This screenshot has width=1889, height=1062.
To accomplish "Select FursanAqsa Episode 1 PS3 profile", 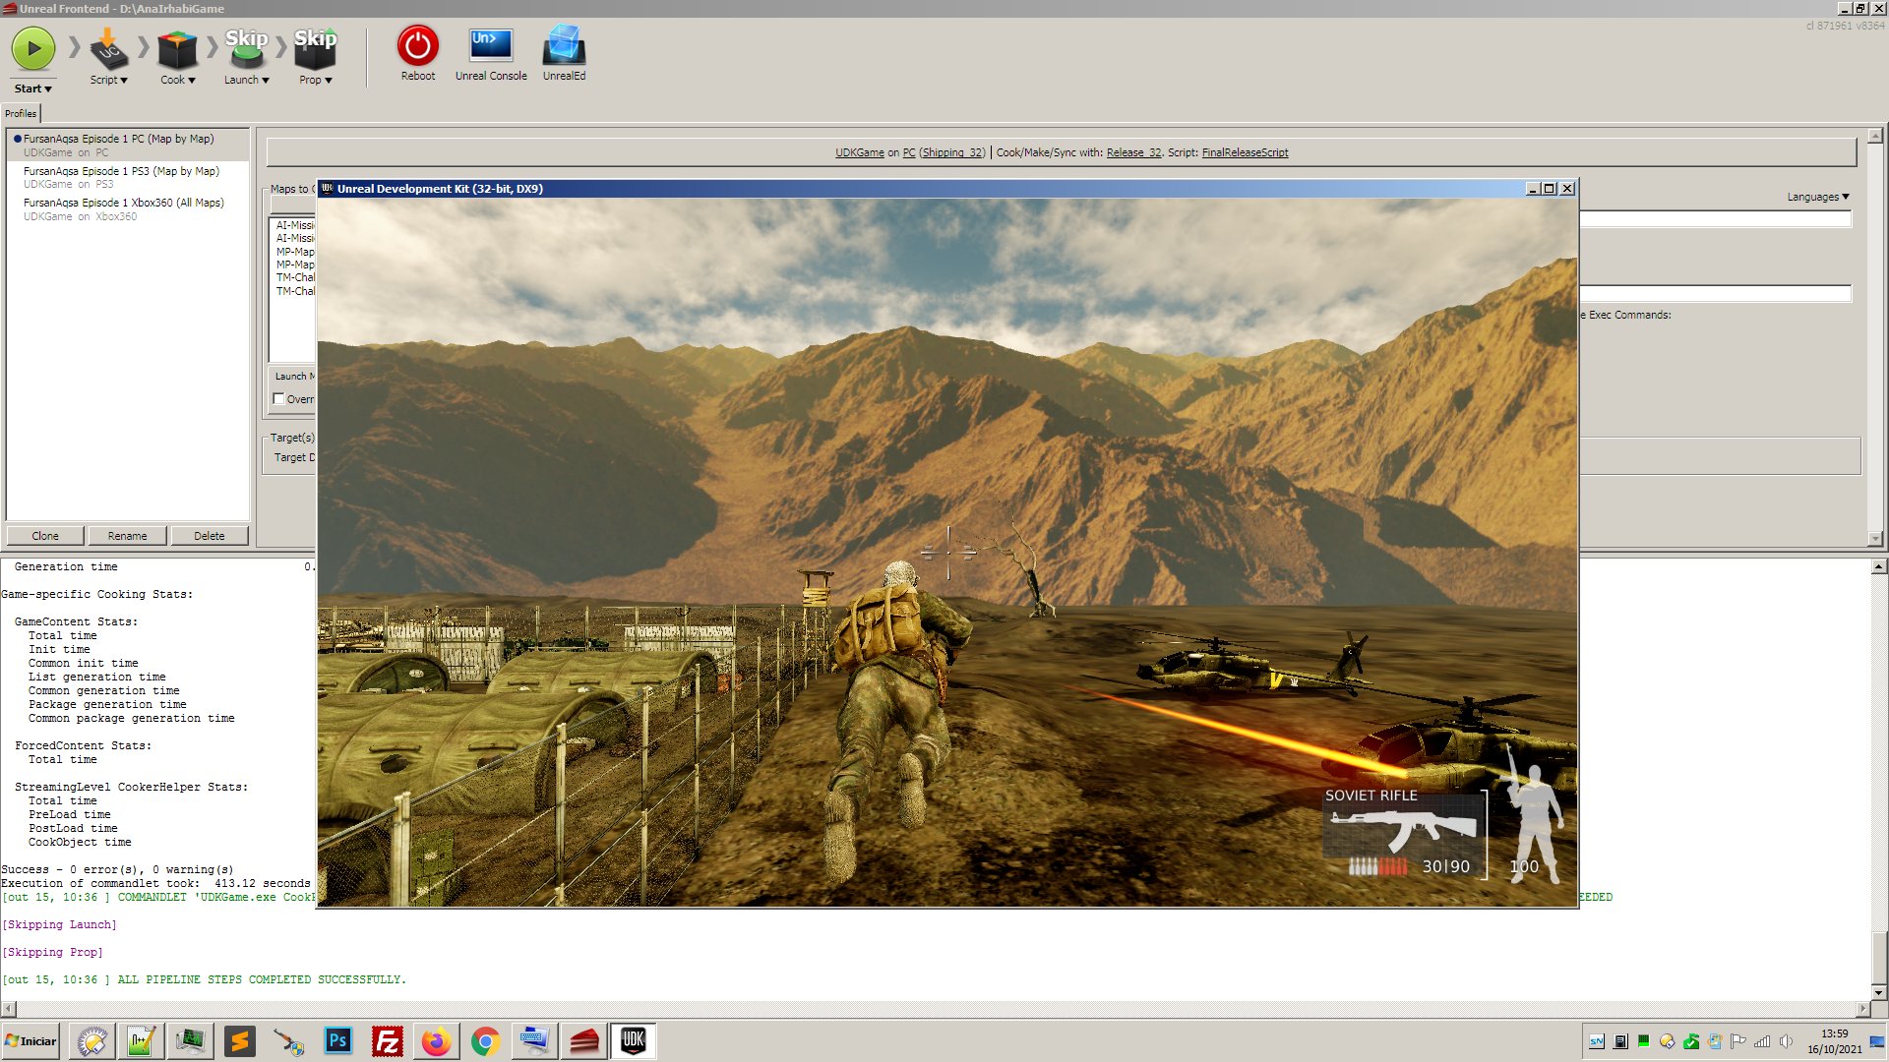I will 128,178.
